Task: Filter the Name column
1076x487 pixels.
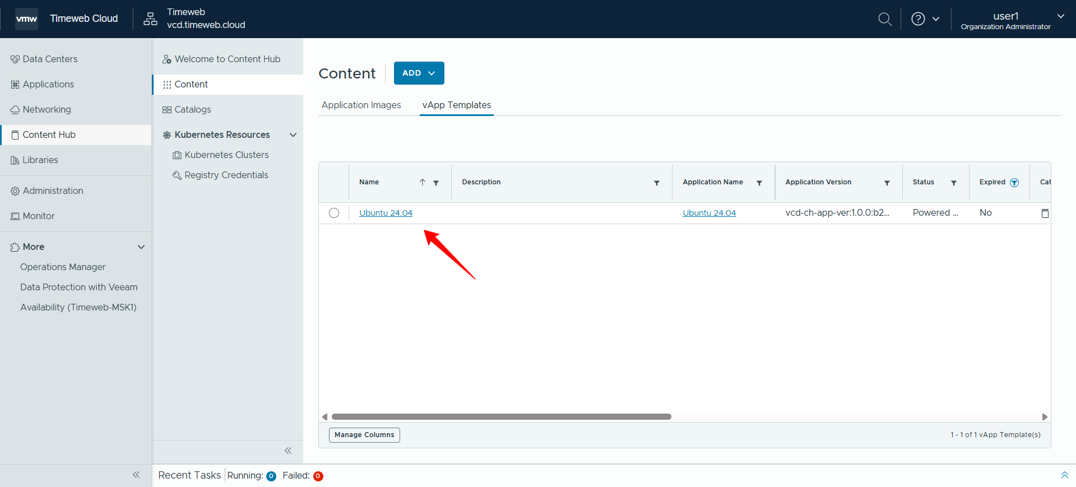Action: [436, 183]
